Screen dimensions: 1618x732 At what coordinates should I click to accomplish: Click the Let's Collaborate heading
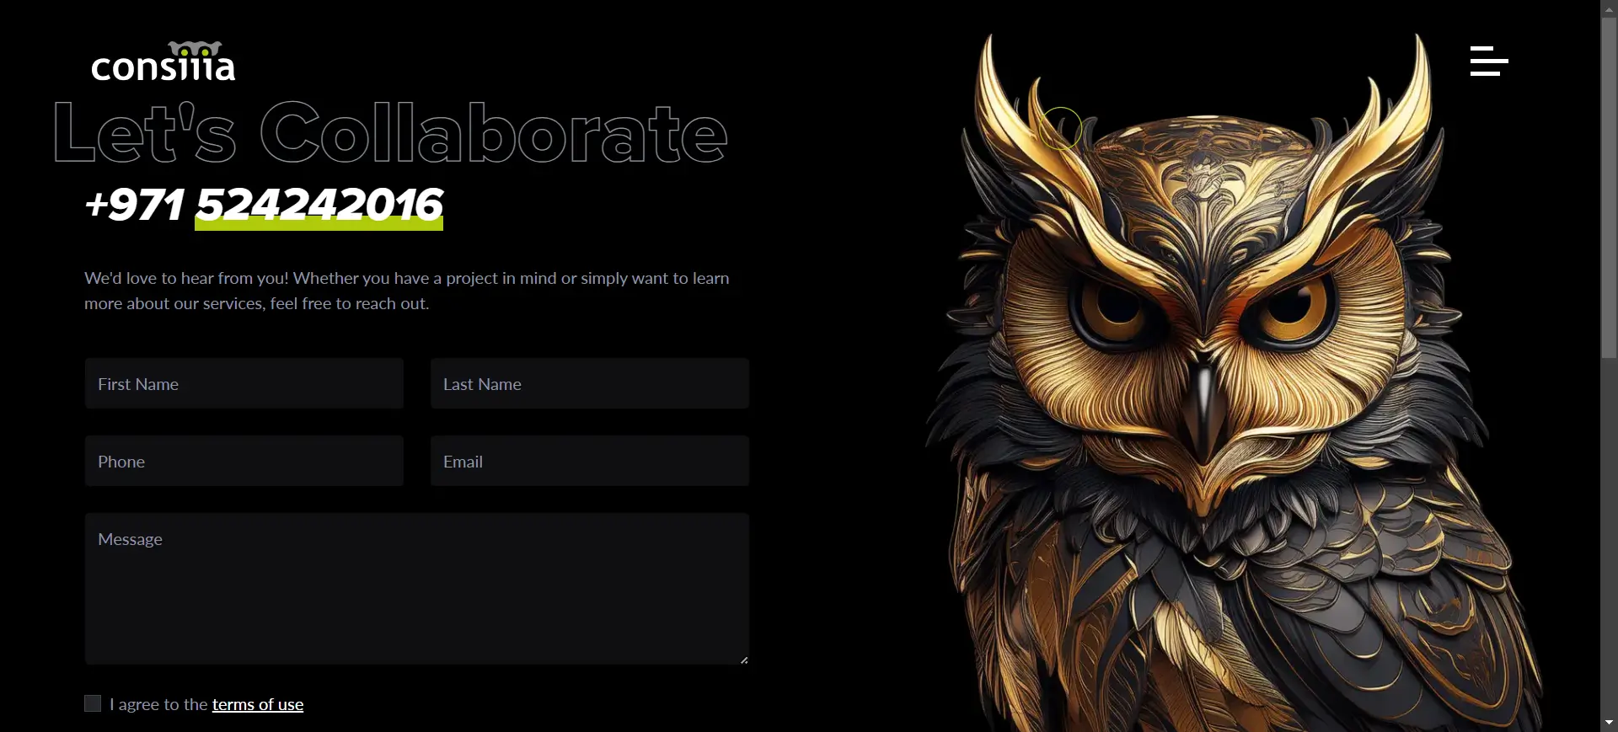pyautogui.click(x=390, y=132)
